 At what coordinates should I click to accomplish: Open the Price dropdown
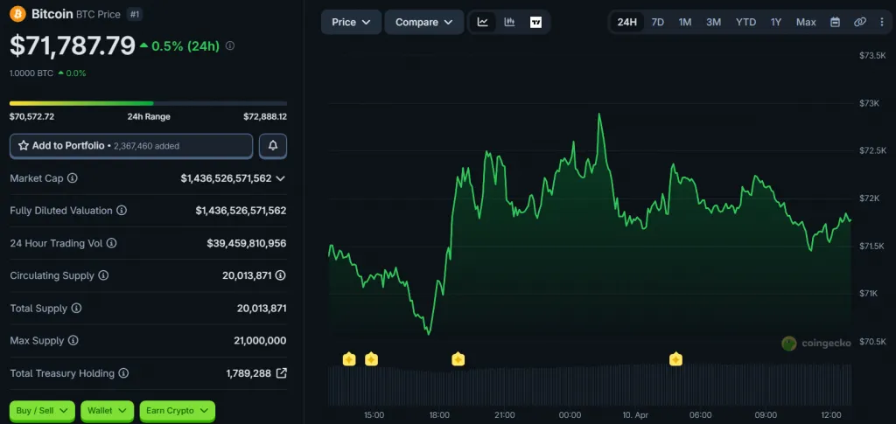click(x=351, y=22)
